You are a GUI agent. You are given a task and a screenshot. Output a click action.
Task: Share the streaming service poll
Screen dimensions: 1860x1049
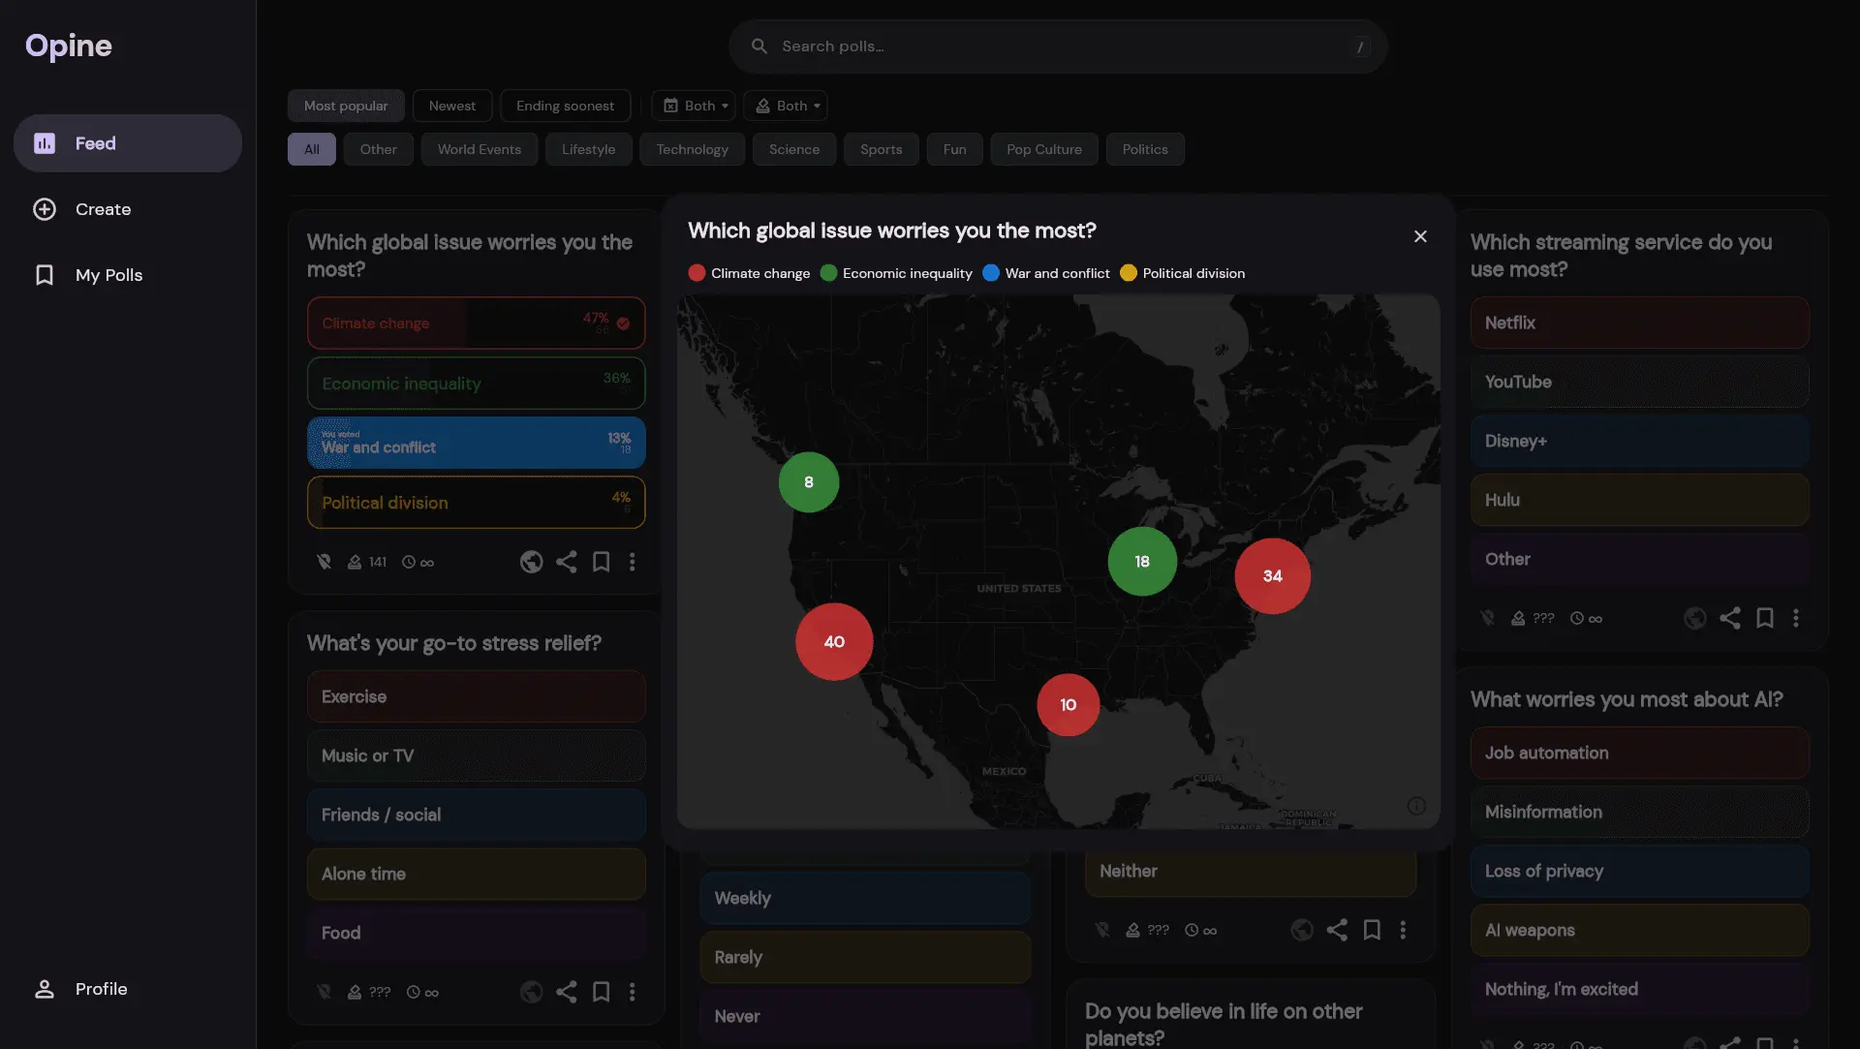point(1730,618)
